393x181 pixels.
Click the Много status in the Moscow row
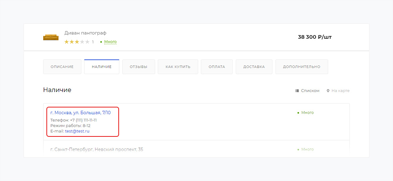point(307,113)
